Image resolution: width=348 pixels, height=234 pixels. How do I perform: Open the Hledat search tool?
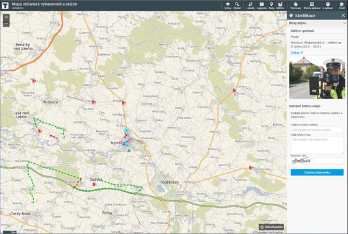pos(237,6)
